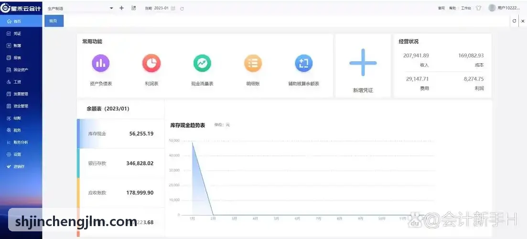The width and height of the screenshot is (527, 239).
Task: Go to 首页 in the sidebar
Action: (x=21, y=21)
